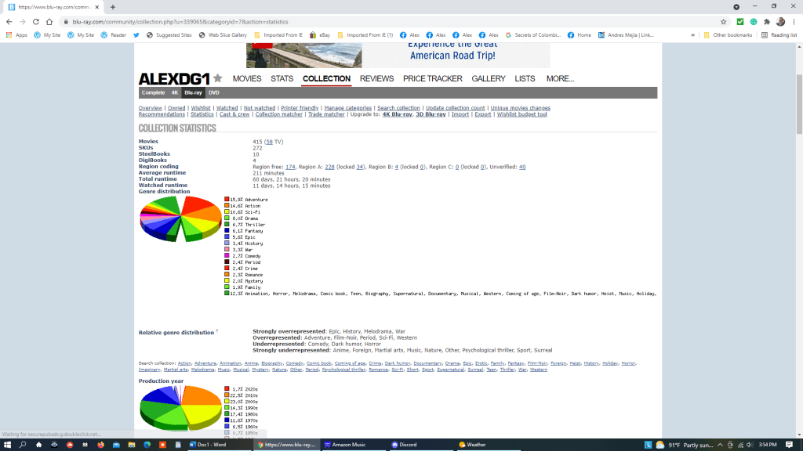This screenshot has height=451, width=803.
Task: Expand the MORE... navigation menu
Action: [x=560, y=79]
